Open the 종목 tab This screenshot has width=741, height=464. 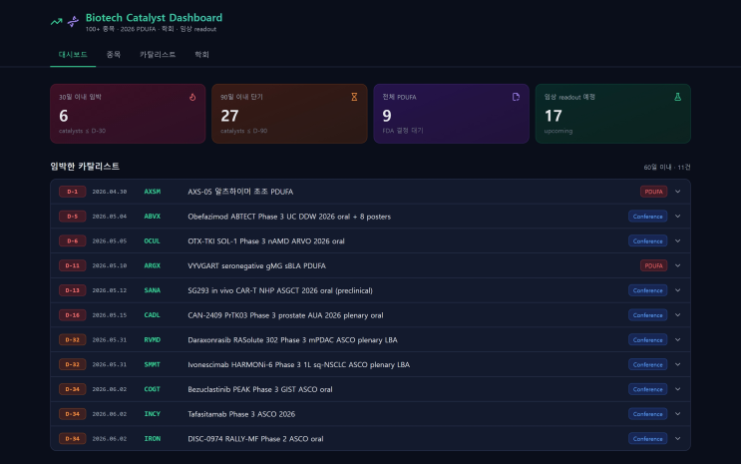[x=114, y=55]
